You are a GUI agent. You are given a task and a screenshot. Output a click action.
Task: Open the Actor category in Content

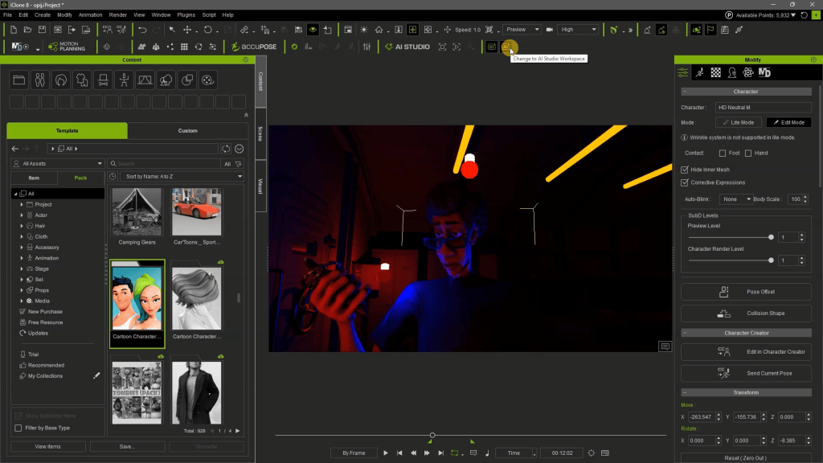[x=40, y=80]
